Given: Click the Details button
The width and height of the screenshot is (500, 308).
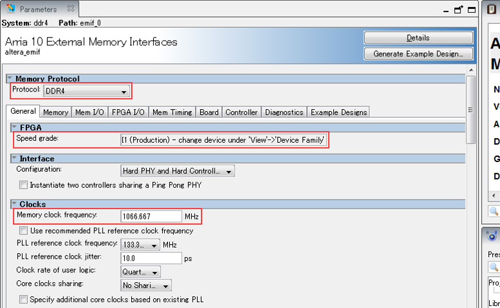Looking at the screenshot, I should 418,38.
